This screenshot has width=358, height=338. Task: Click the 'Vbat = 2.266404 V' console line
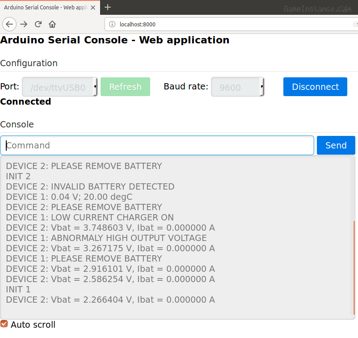pos(110,300)
